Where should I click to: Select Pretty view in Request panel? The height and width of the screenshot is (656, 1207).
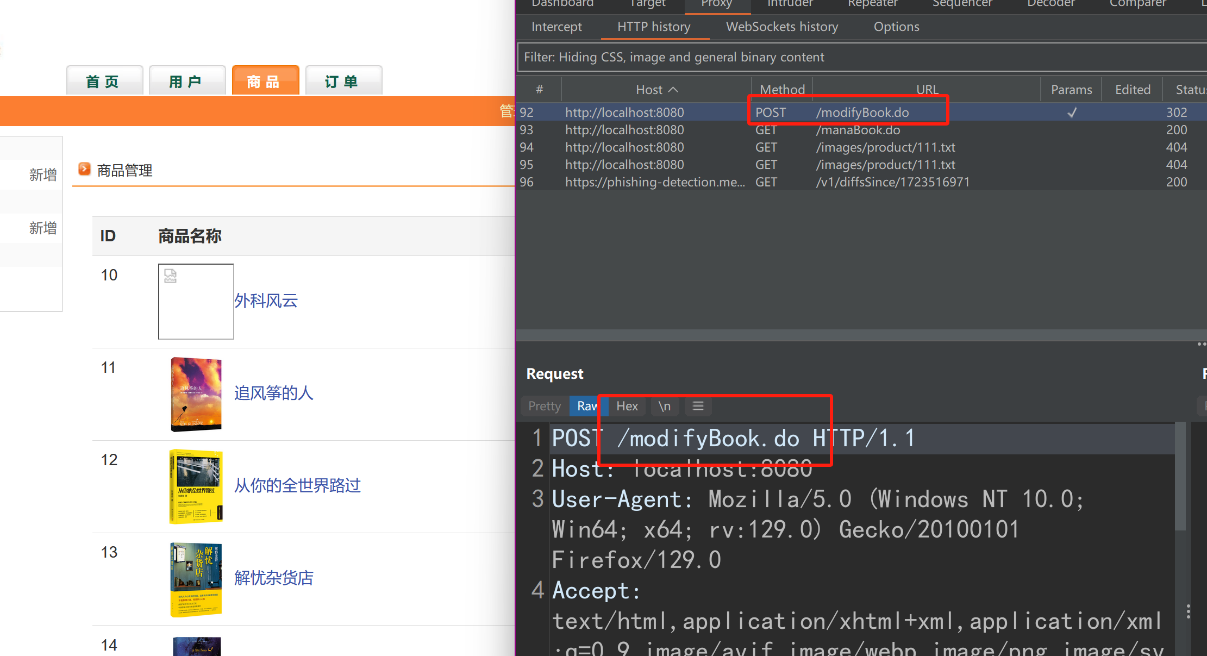click(545, 406)
